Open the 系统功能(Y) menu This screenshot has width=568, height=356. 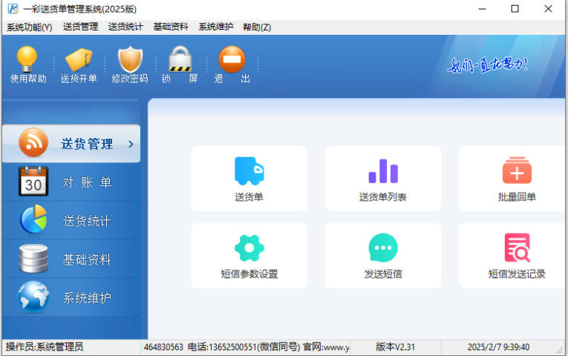pyautogui.click(x=30, y=27)
